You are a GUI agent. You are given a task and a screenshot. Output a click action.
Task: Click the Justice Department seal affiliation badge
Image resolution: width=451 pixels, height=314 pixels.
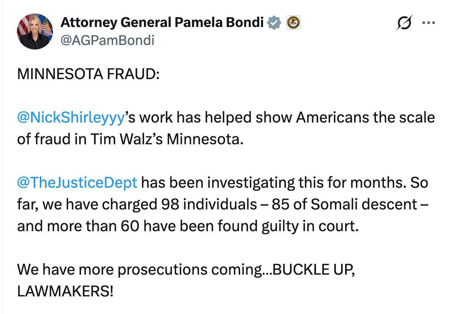294,23
